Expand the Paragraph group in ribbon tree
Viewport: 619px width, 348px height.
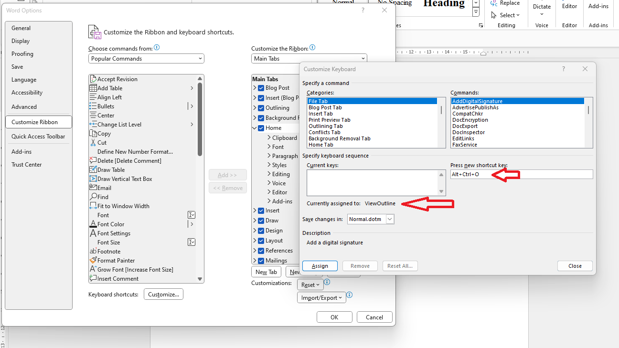[x=269, y=156]
